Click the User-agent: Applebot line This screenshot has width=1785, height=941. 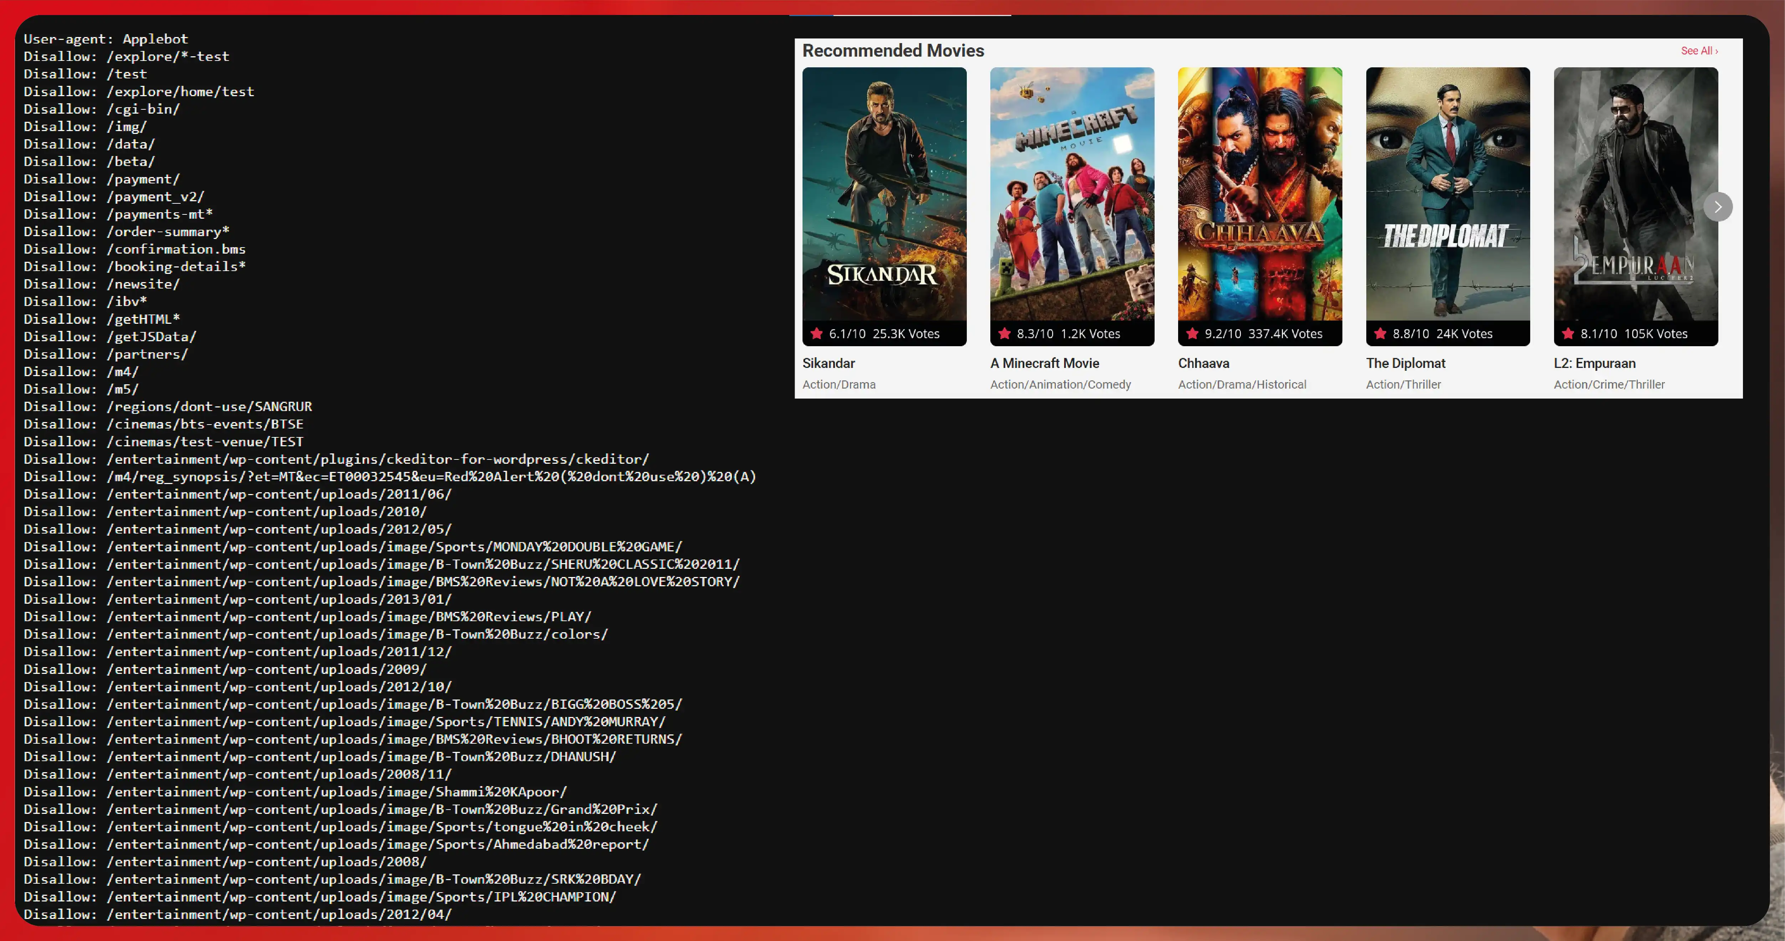tap(106, 39)
